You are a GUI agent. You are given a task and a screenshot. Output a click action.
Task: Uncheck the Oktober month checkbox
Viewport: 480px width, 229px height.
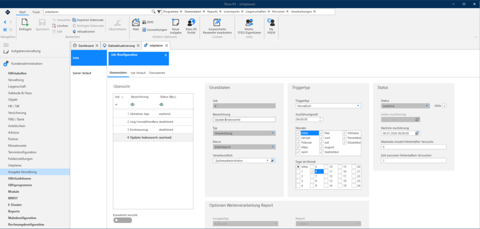(x=345, y=133)
